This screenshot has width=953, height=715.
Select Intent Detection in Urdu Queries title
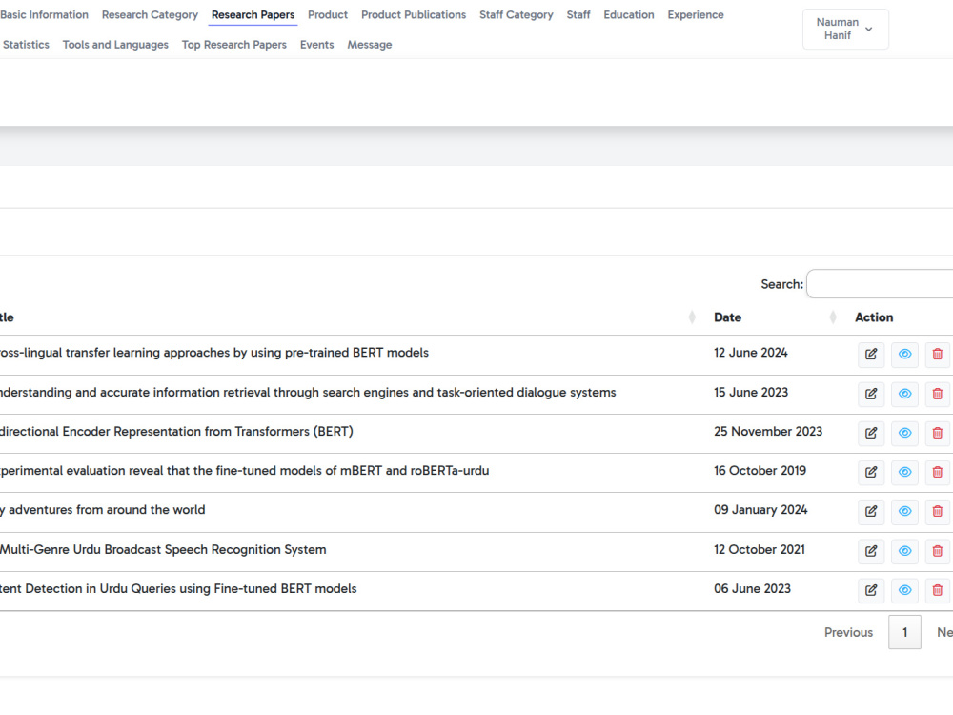pyautogui.click(x=178, y=588)
